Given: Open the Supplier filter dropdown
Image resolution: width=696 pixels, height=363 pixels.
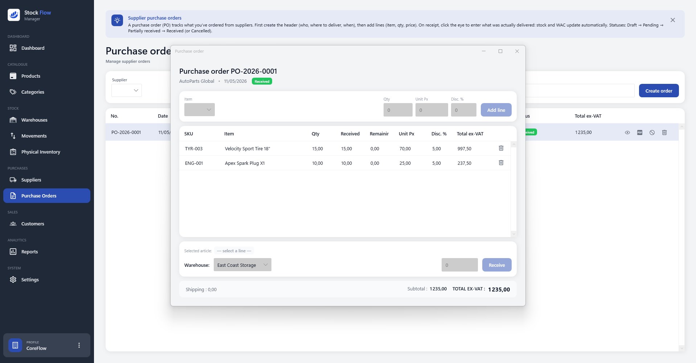Looking at the screenshot, I should pyautogui.click(x=127, y=90).
